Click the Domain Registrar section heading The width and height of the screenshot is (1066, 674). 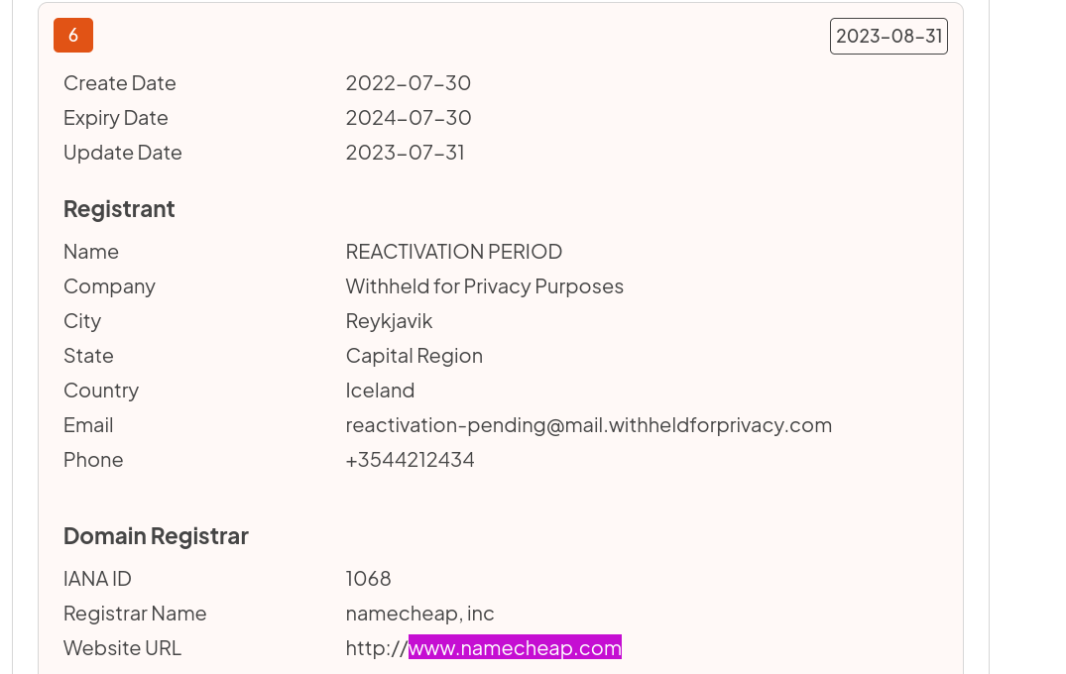pos(156,536)
